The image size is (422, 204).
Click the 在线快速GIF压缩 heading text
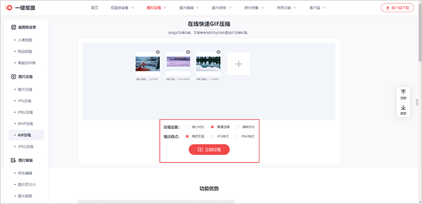coord(209,24)
